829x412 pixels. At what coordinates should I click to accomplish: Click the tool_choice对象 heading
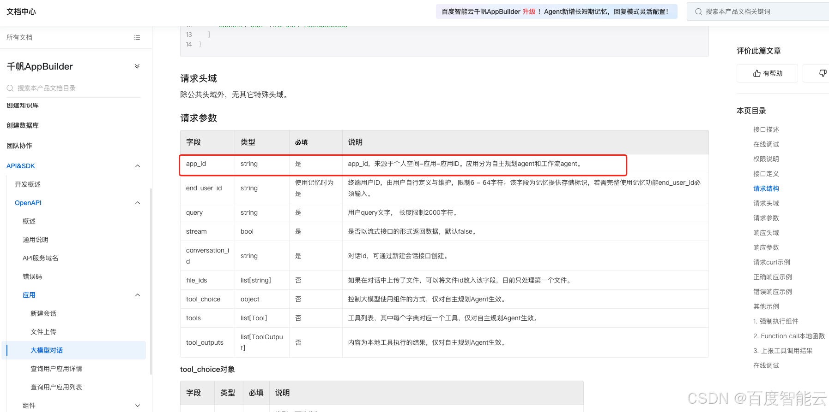click(207, 369)
